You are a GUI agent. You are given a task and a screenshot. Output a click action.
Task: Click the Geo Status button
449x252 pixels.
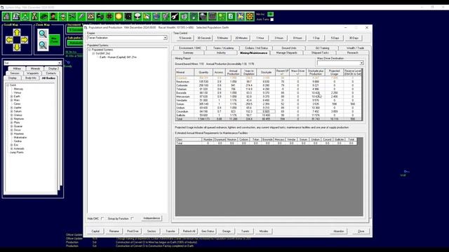point(208,231)
